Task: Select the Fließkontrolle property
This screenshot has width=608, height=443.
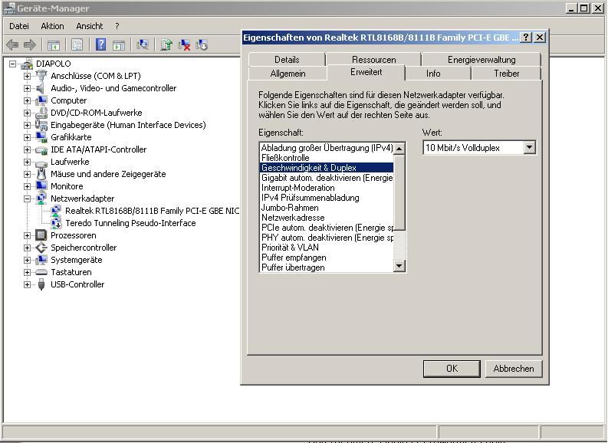Action: tap(326, 158)
